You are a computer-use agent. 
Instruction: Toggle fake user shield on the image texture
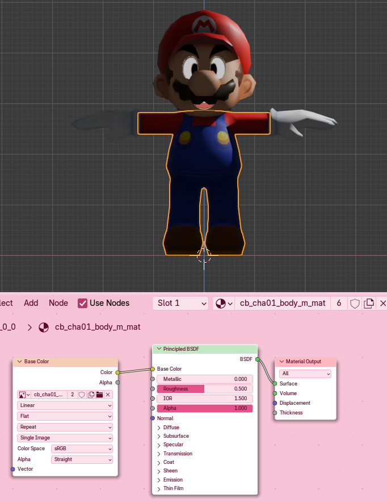point(82,395)
